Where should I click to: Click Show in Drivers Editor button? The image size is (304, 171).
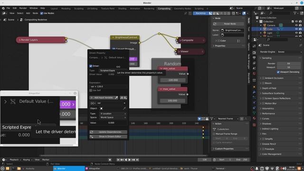click(108, 137)
